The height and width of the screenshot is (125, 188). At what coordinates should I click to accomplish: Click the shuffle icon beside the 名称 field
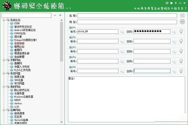click(182, 15)
